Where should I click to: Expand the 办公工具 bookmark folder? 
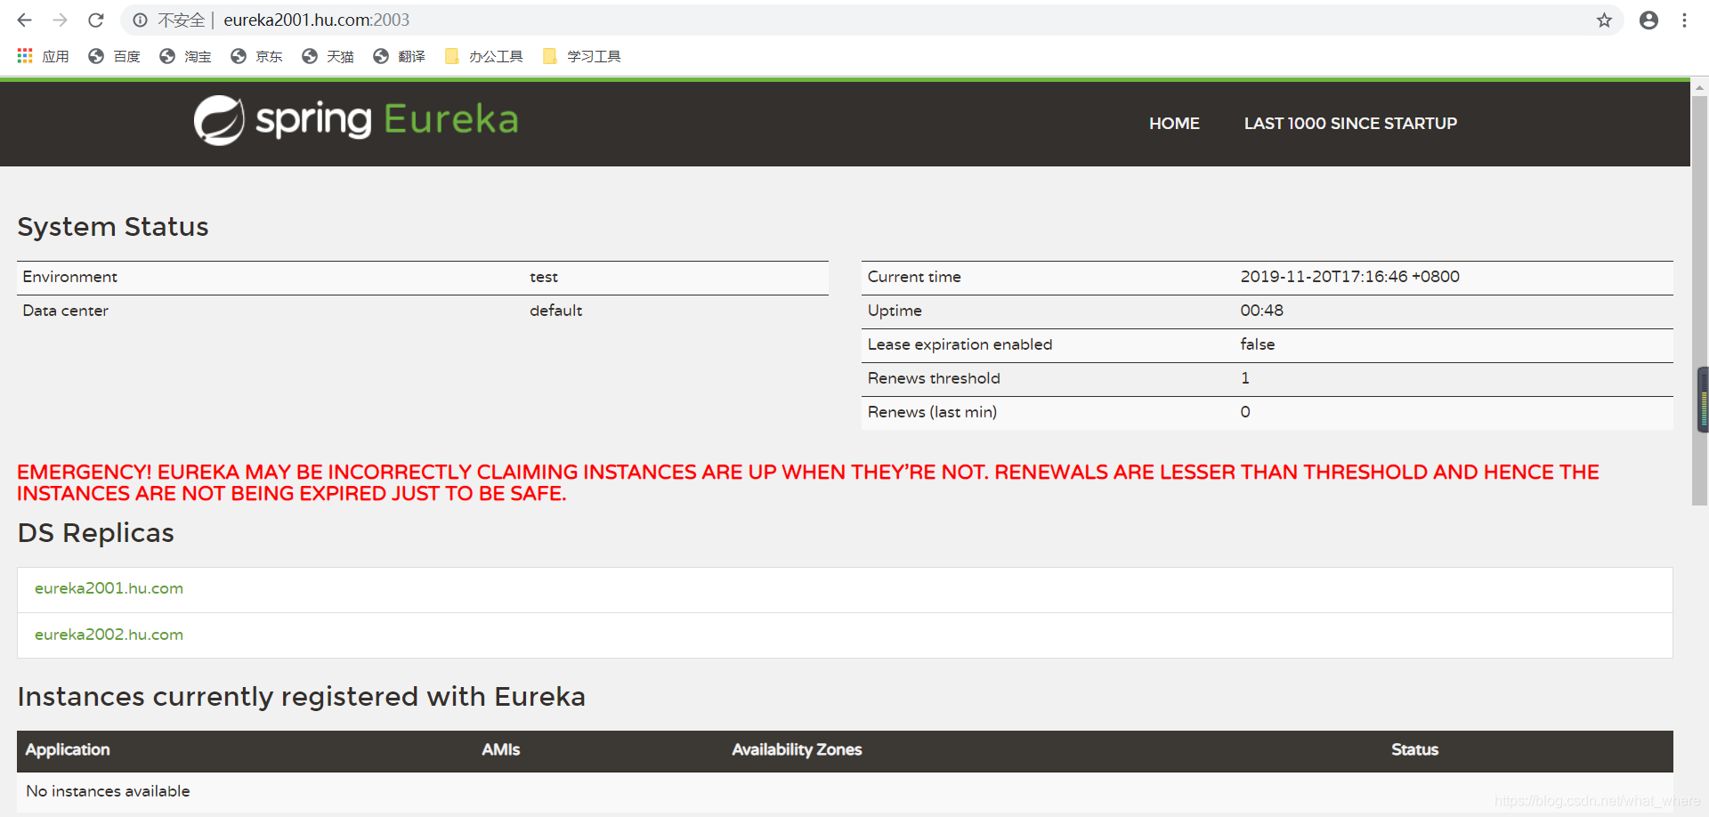[x=483, y=56]
